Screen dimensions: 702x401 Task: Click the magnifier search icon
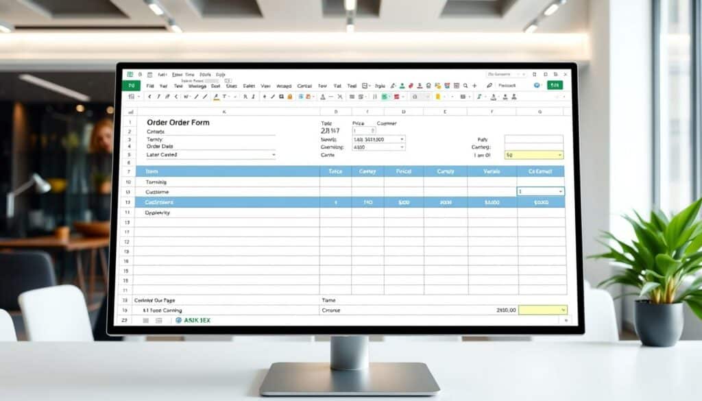tap(465, 86)
